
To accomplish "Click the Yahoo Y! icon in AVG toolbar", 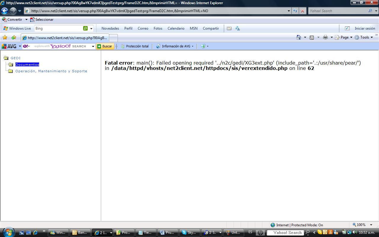I will 25,46.
